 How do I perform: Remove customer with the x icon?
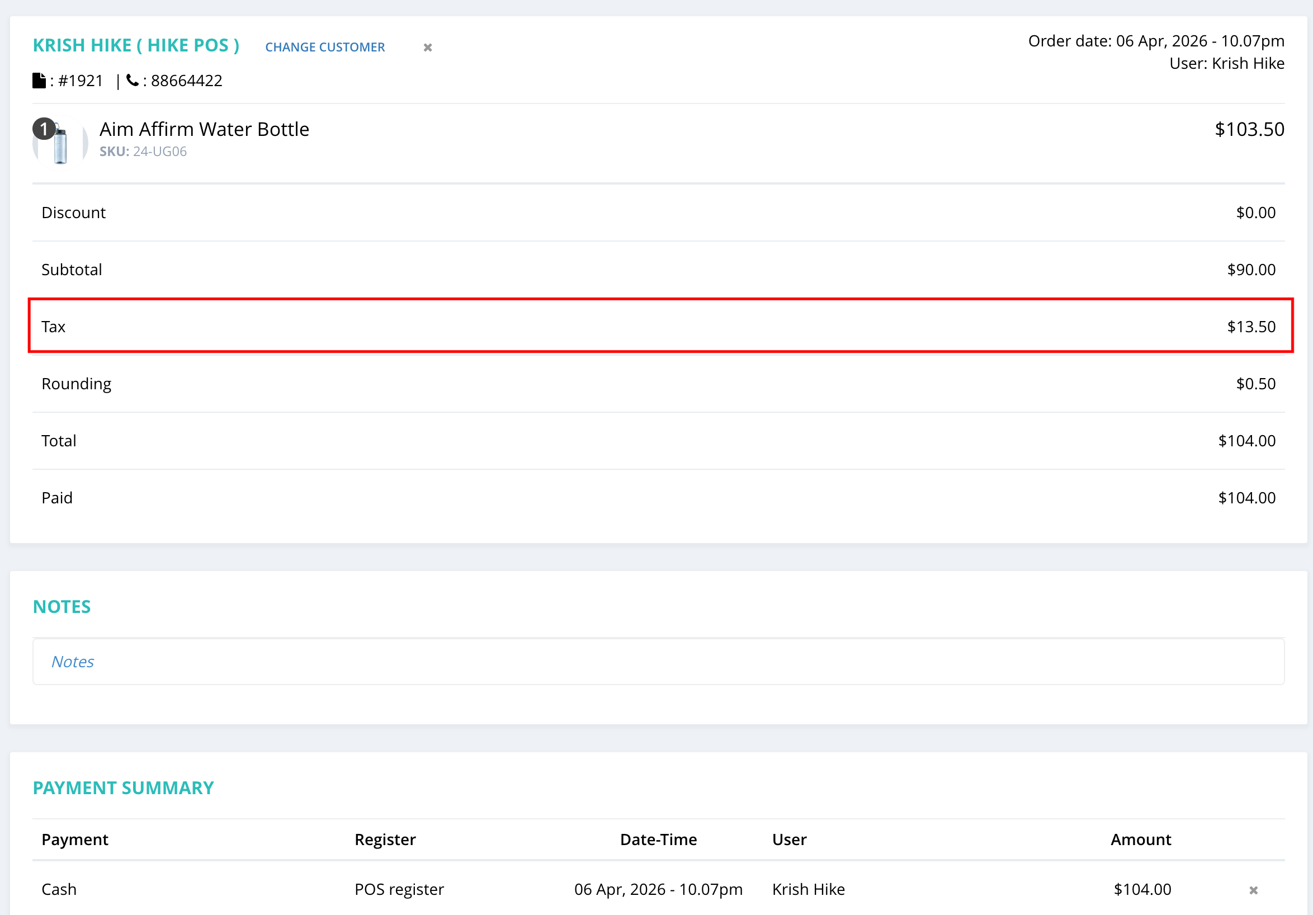[428, 48]
